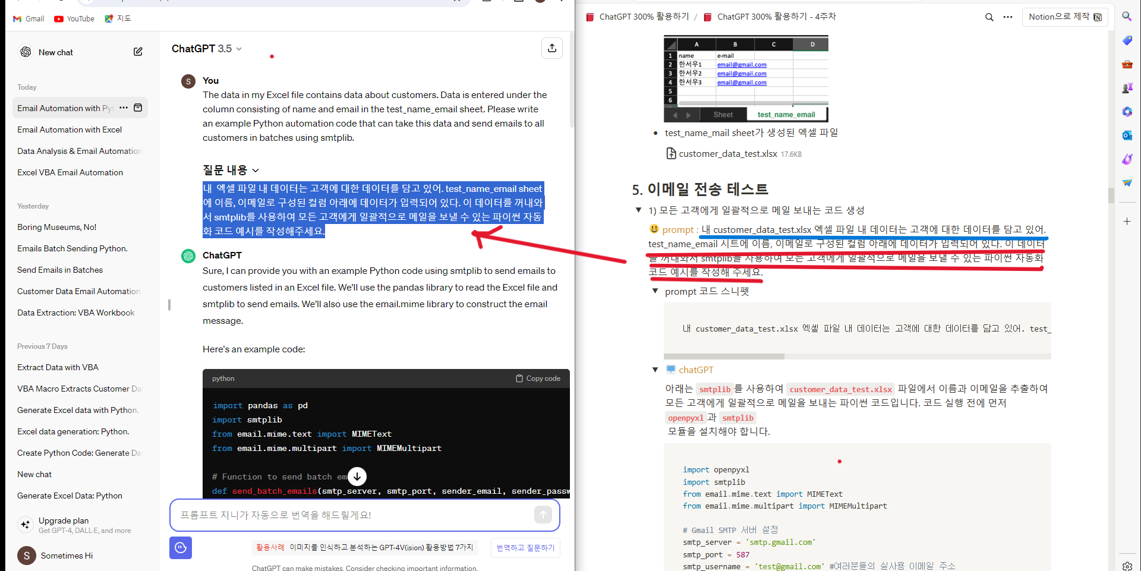
Task: Click the scroll-to-bottom arrow button
Action: point(357,476)
